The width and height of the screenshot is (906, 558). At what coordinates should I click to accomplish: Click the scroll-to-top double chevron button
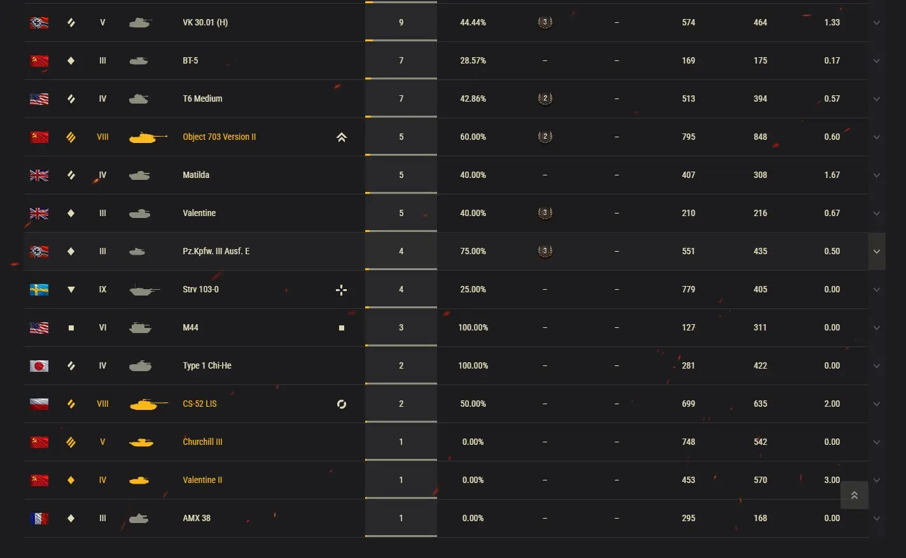pos(854,495)
